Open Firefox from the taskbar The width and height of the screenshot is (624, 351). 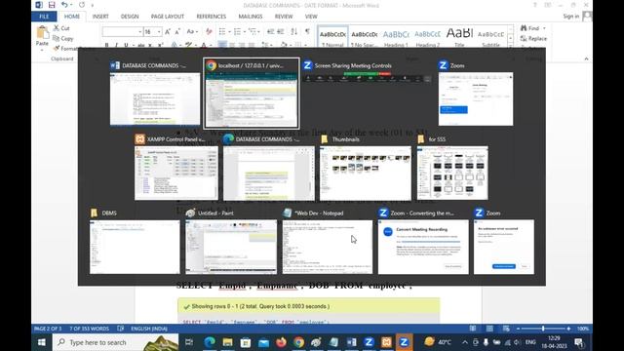click(281, 342)
